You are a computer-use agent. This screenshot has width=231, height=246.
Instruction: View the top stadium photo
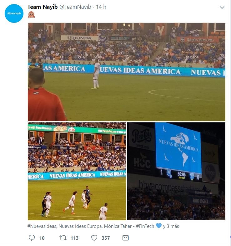pyautogui.click(x=127, y=72)
